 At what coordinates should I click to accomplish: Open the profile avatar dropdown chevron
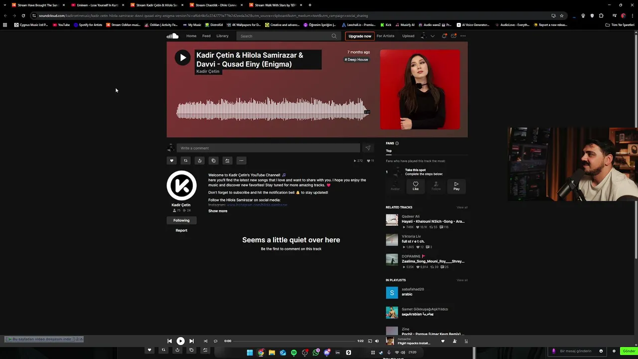tap(432, 36)
